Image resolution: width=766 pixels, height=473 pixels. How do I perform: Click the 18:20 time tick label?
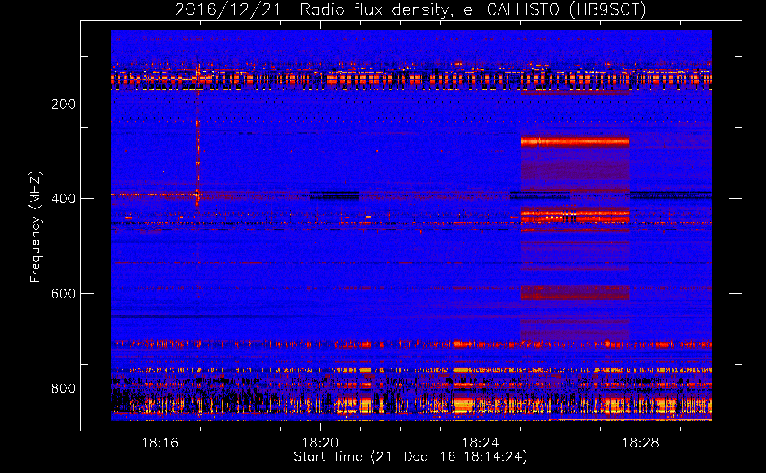[320, 443]
